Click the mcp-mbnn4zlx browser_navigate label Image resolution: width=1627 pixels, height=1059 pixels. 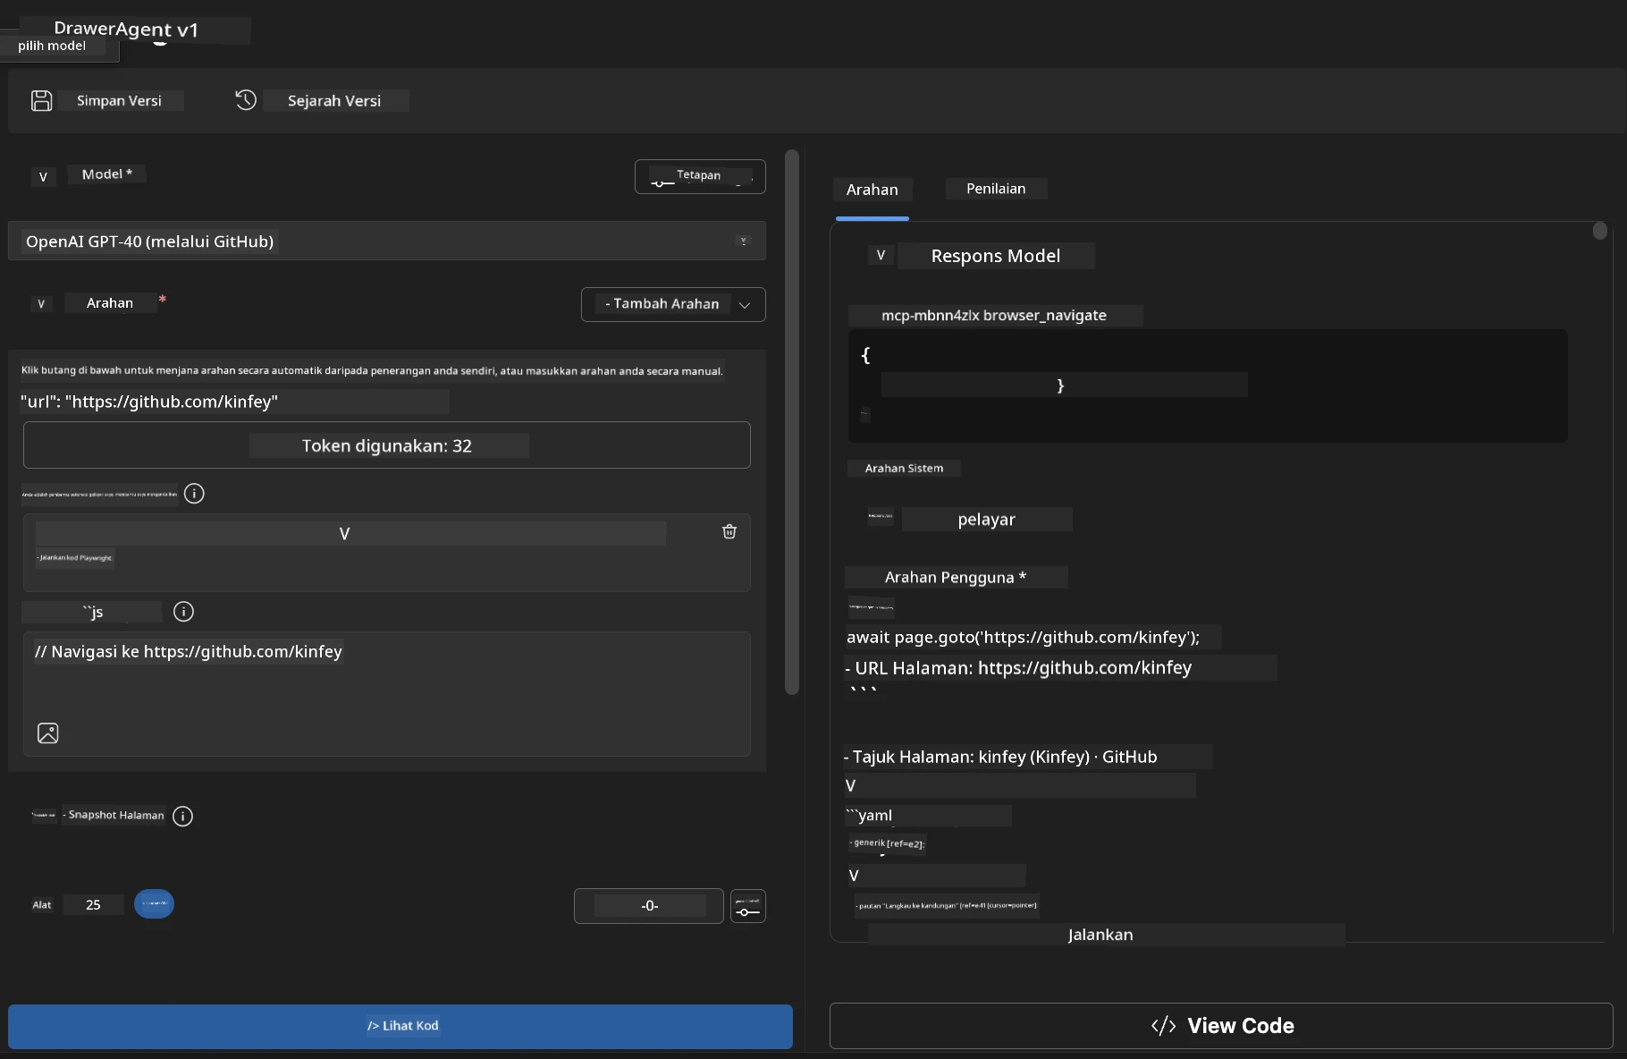point(994,315)
